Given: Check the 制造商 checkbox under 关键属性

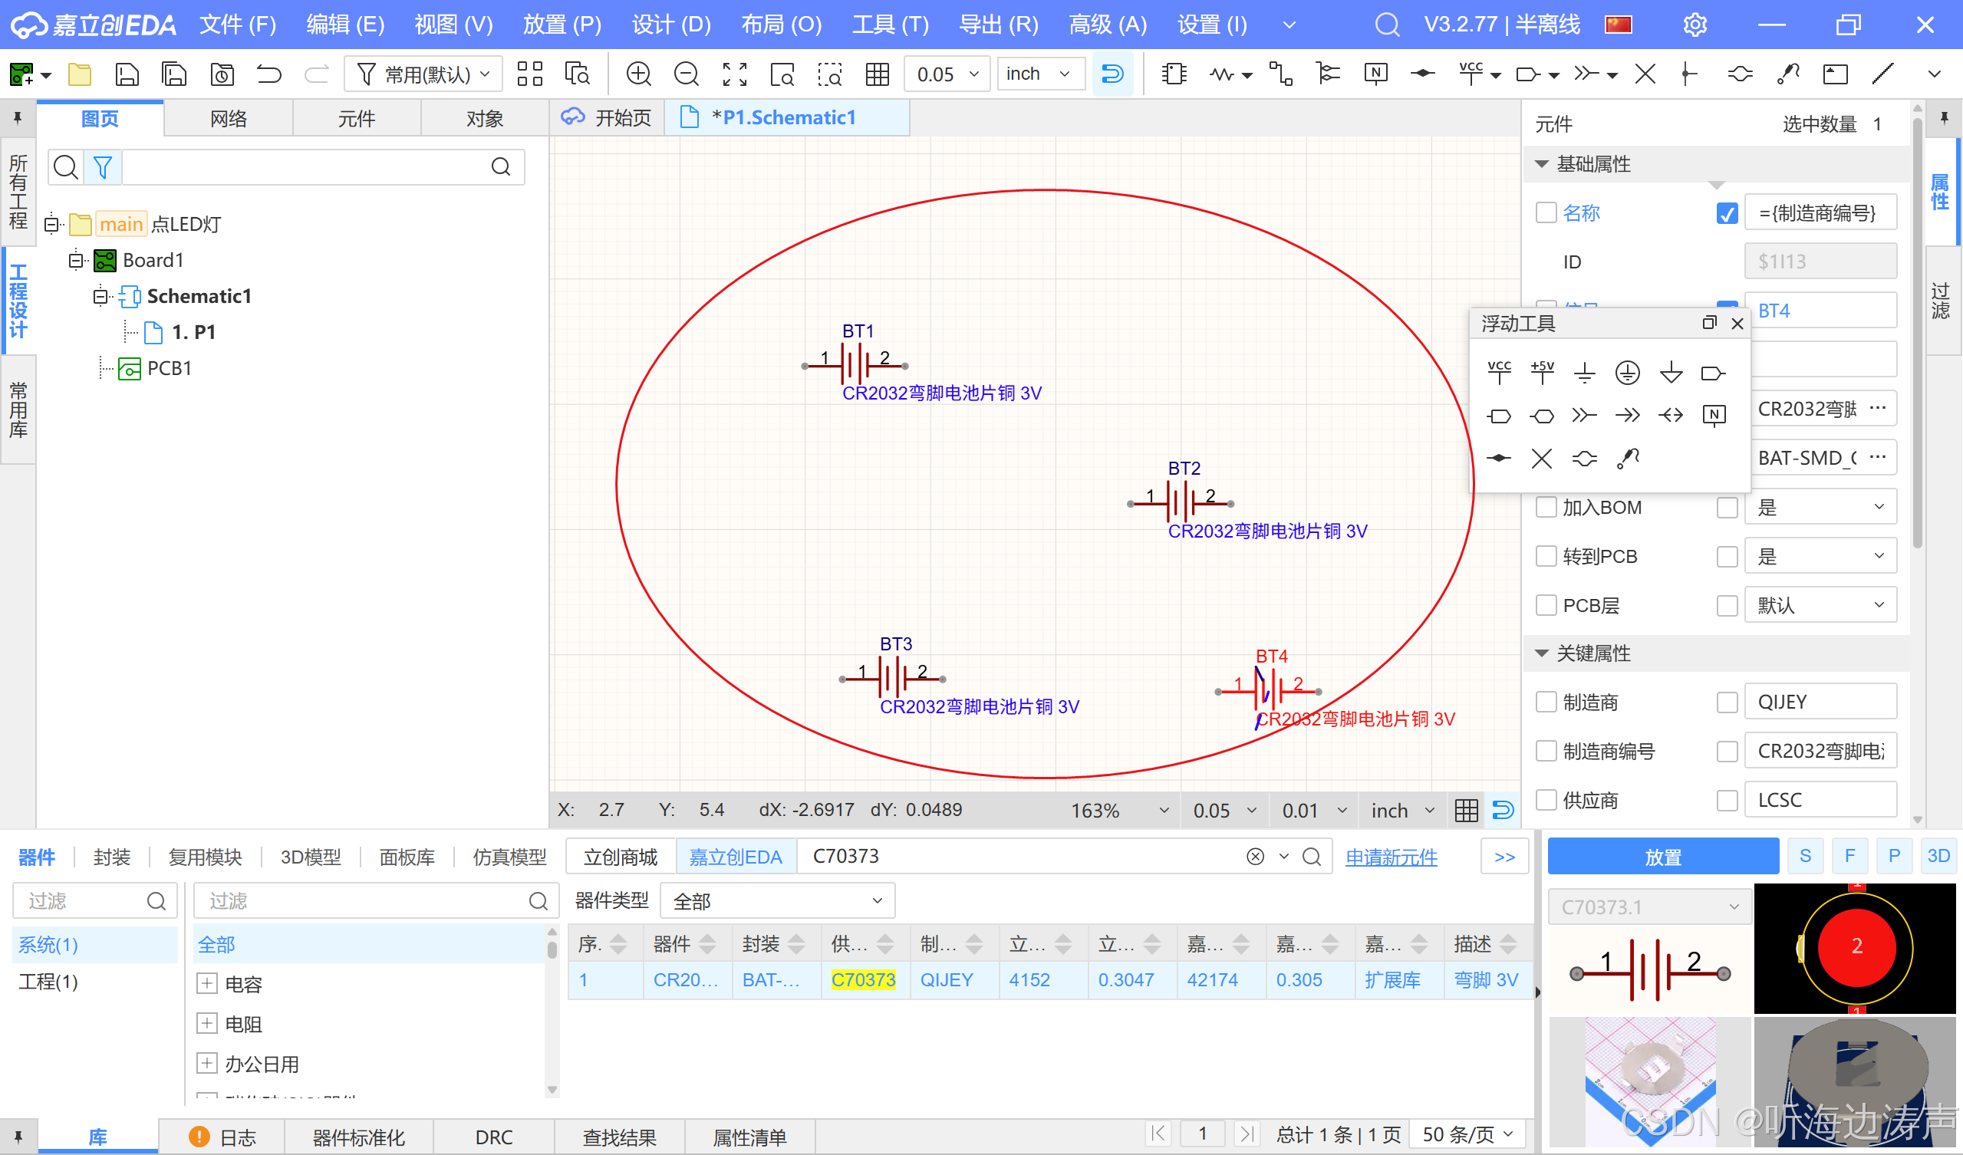Looking at the screenshot, I should pyautogui.click(x=1546, y=702).
